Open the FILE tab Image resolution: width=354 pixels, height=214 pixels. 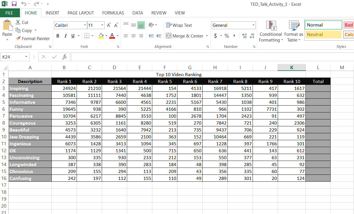tap(10, 13)
